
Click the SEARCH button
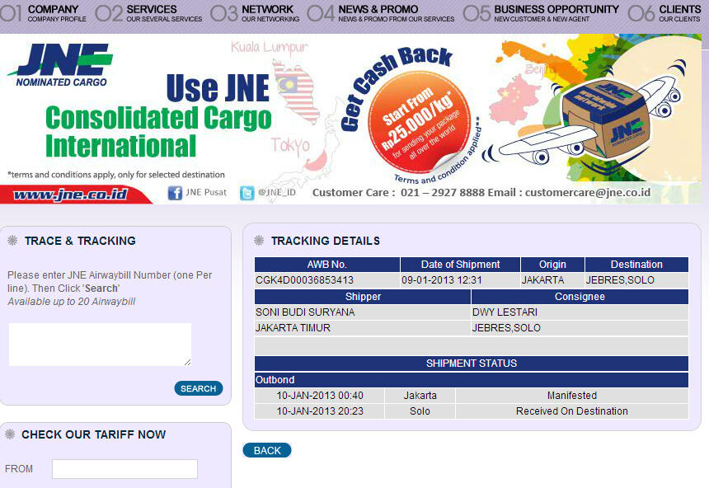point(199,388)
